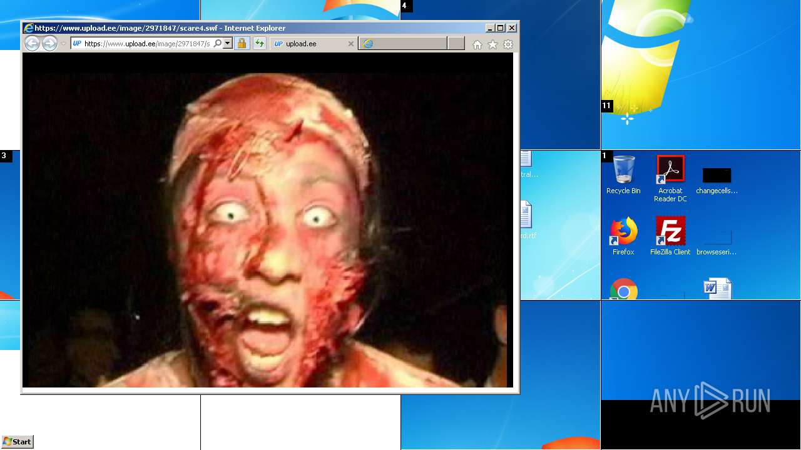Click the 'Recycle Bin' label text
The width and height of the screenshot is (801, 450).
[x=623, y=191]
